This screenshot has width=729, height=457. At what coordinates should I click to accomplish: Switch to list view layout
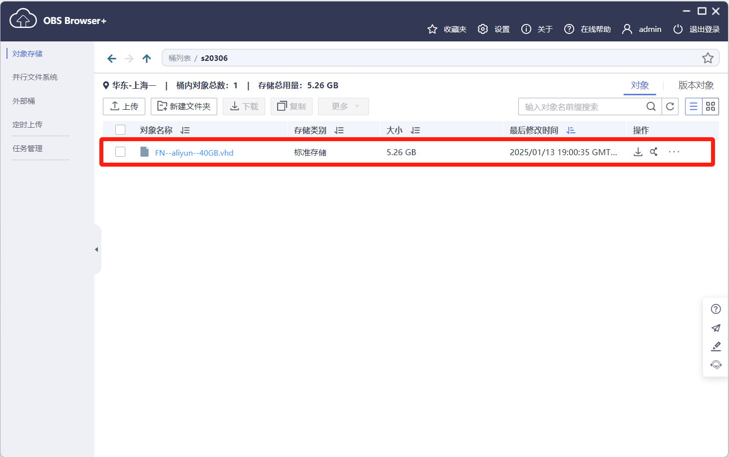point(694,106)
